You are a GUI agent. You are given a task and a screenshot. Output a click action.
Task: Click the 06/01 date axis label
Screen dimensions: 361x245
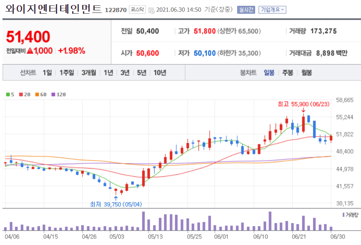(221, 237)
